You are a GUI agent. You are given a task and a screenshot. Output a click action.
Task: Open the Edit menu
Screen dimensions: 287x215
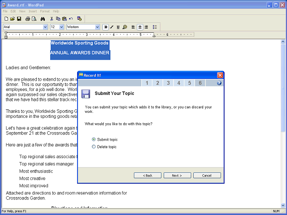tap(13, 11)
